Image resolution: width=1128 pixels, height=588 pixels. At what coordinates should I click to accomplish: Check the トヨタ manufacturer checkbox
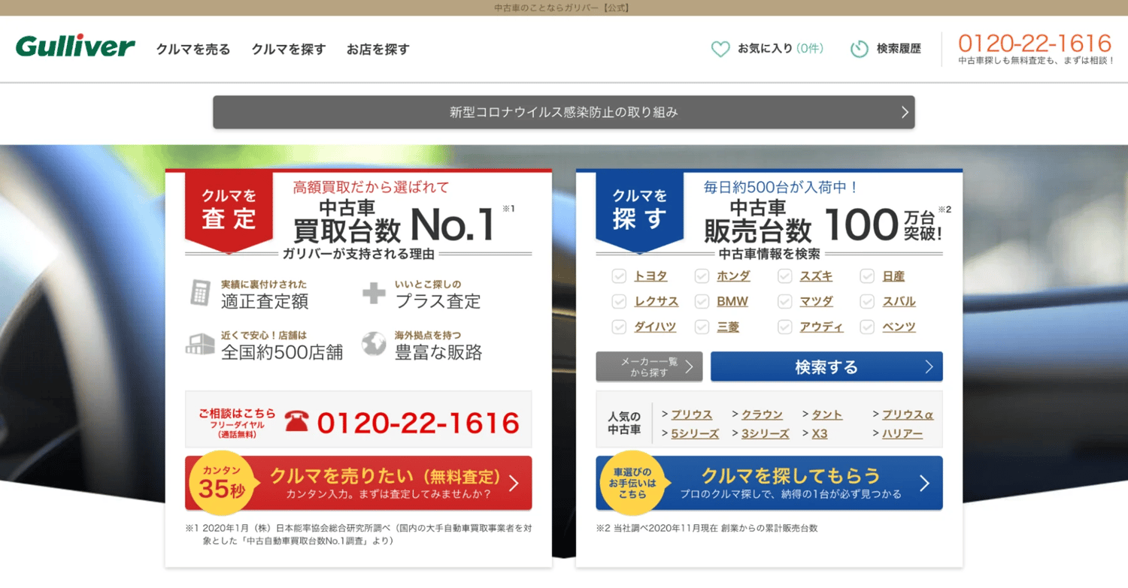pyautogui.click(x=619, y=276)
